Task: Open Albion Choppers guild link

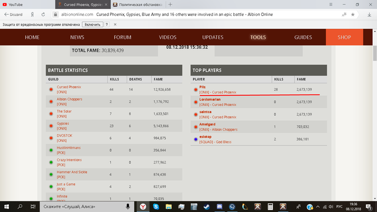Action: coord(70,99)
